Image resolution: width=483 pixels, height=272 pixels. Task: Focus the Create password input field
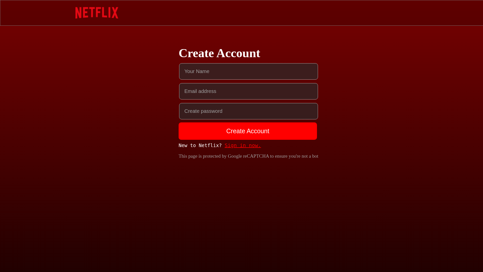point(249,111)
